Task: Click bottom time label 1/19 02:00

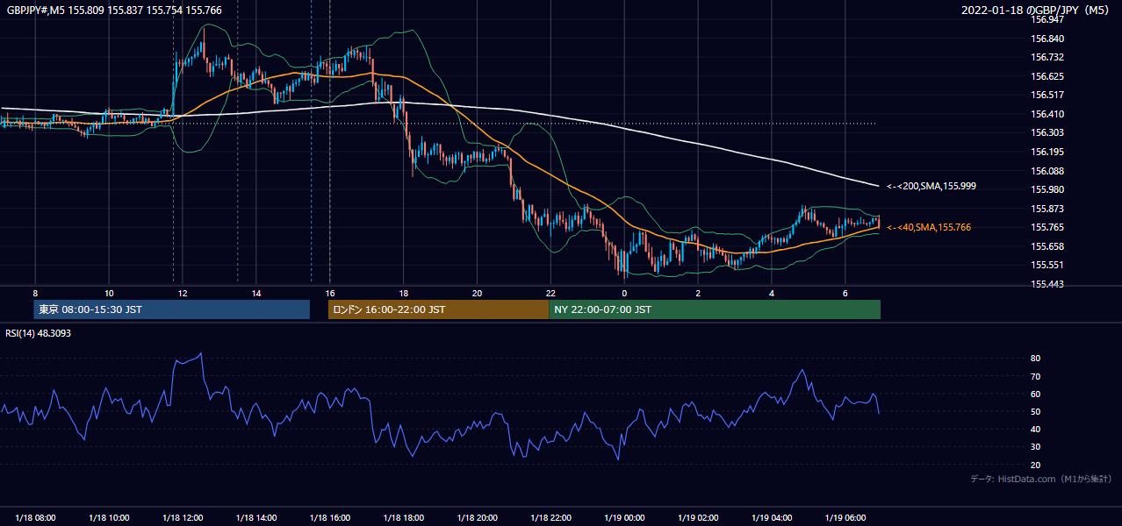Action: click(698, 517)
